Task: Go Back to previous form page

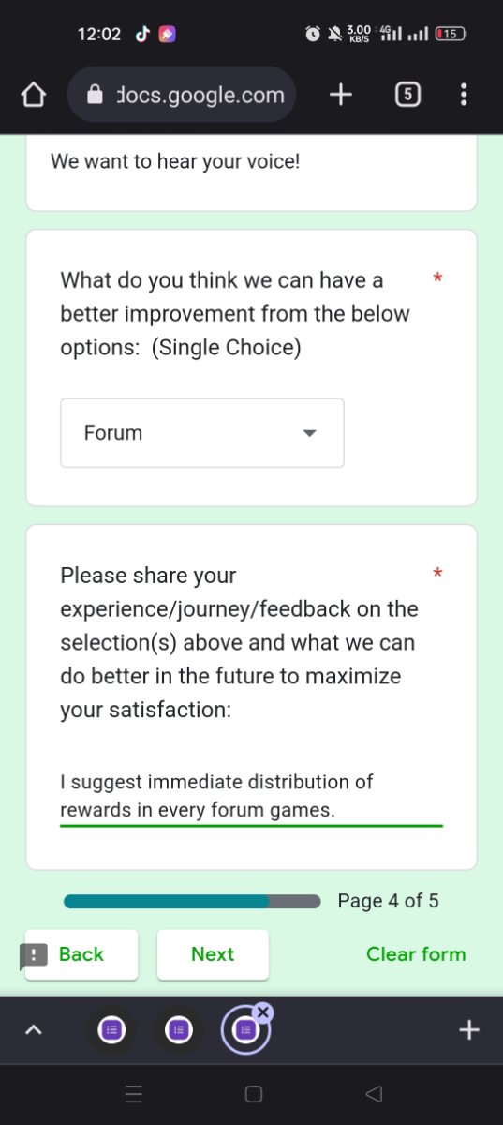Action: click(81, 954)
